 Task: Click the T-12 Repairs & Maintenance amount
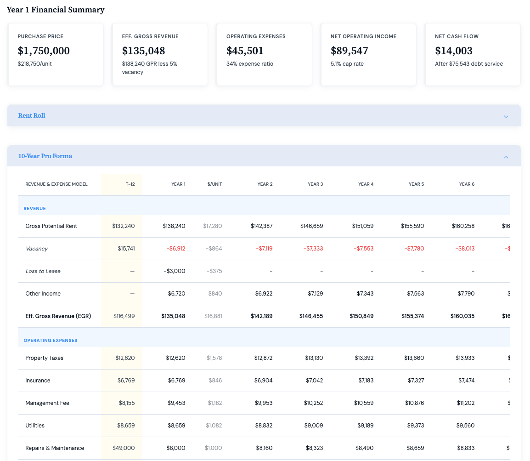(124, 448)
